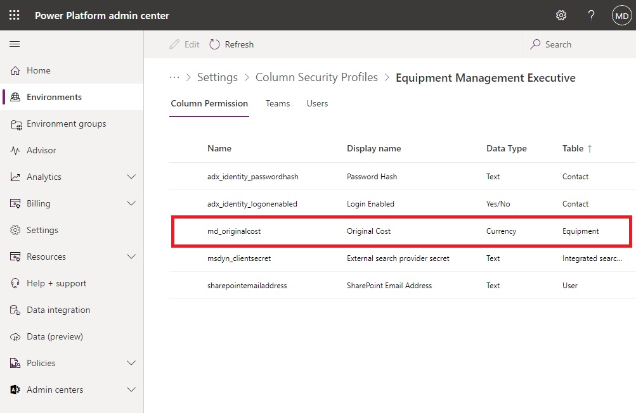This screenshot has height=413, width=636.
Task: Click the Settings breadcrumb link
Action: (x=217, y=77)
